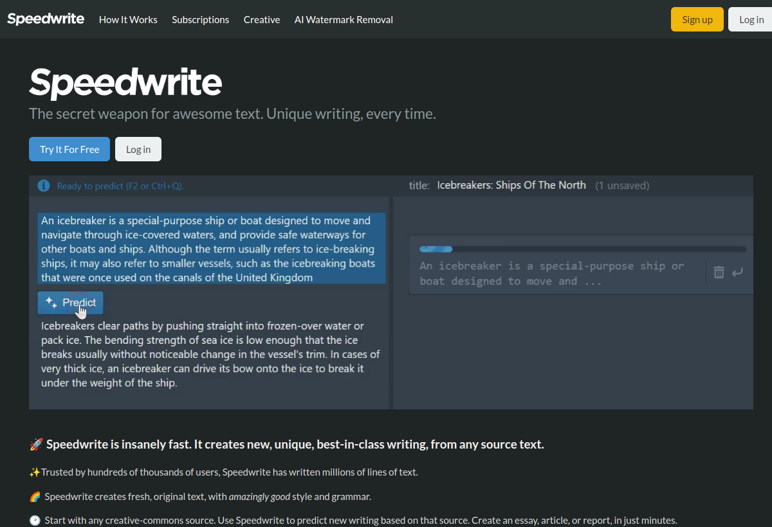Screen dimensions: 772x527
Task: Click predicted text 'An icebreaker is a special-purpose'
Action: [x=552, y=273]
